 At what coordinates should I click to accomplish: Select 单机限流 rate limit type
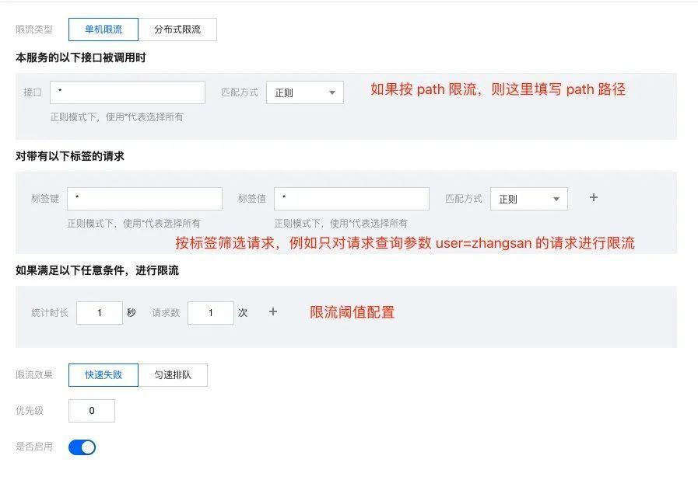(x=103, y=30)
